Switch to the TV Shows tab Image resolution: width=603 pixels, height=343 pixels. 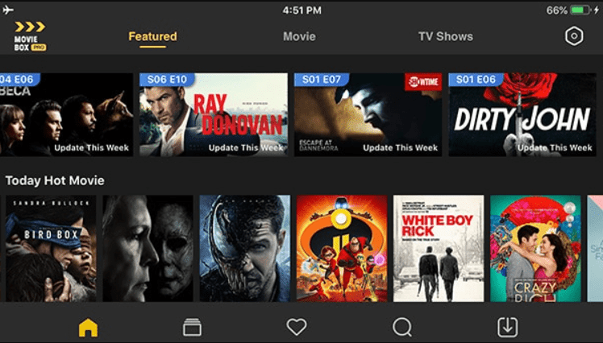tap(446, 36)
